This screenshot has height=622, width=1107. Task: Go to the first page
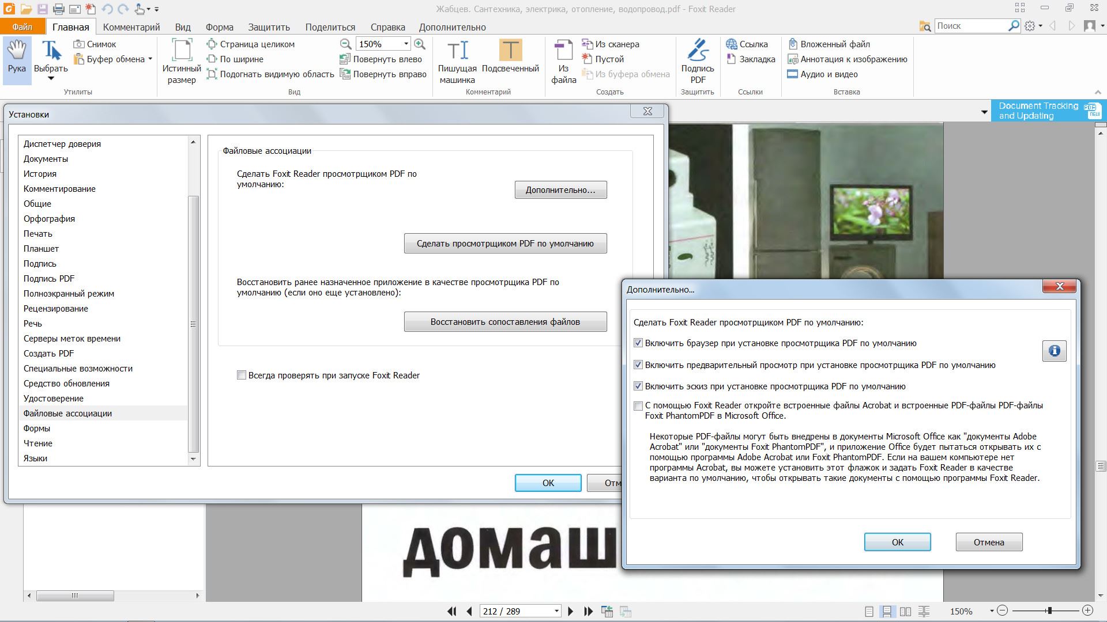click(x=452, y=611)
